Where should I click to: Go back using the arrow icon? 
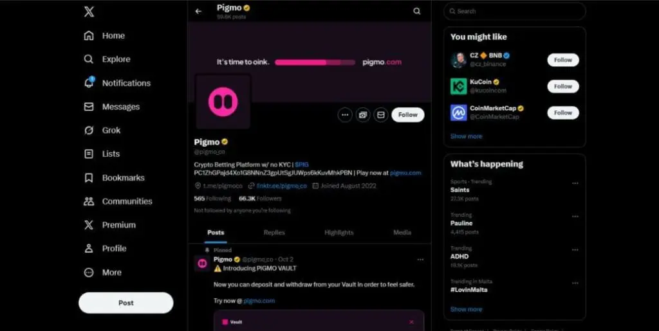(198, 12)
